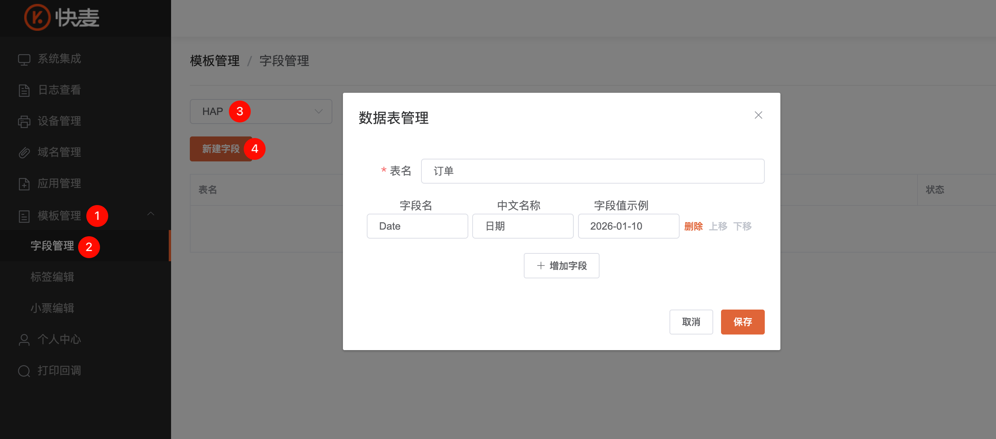
Task: Open 小票编辑 submenu item
Action: coord(52,308)
